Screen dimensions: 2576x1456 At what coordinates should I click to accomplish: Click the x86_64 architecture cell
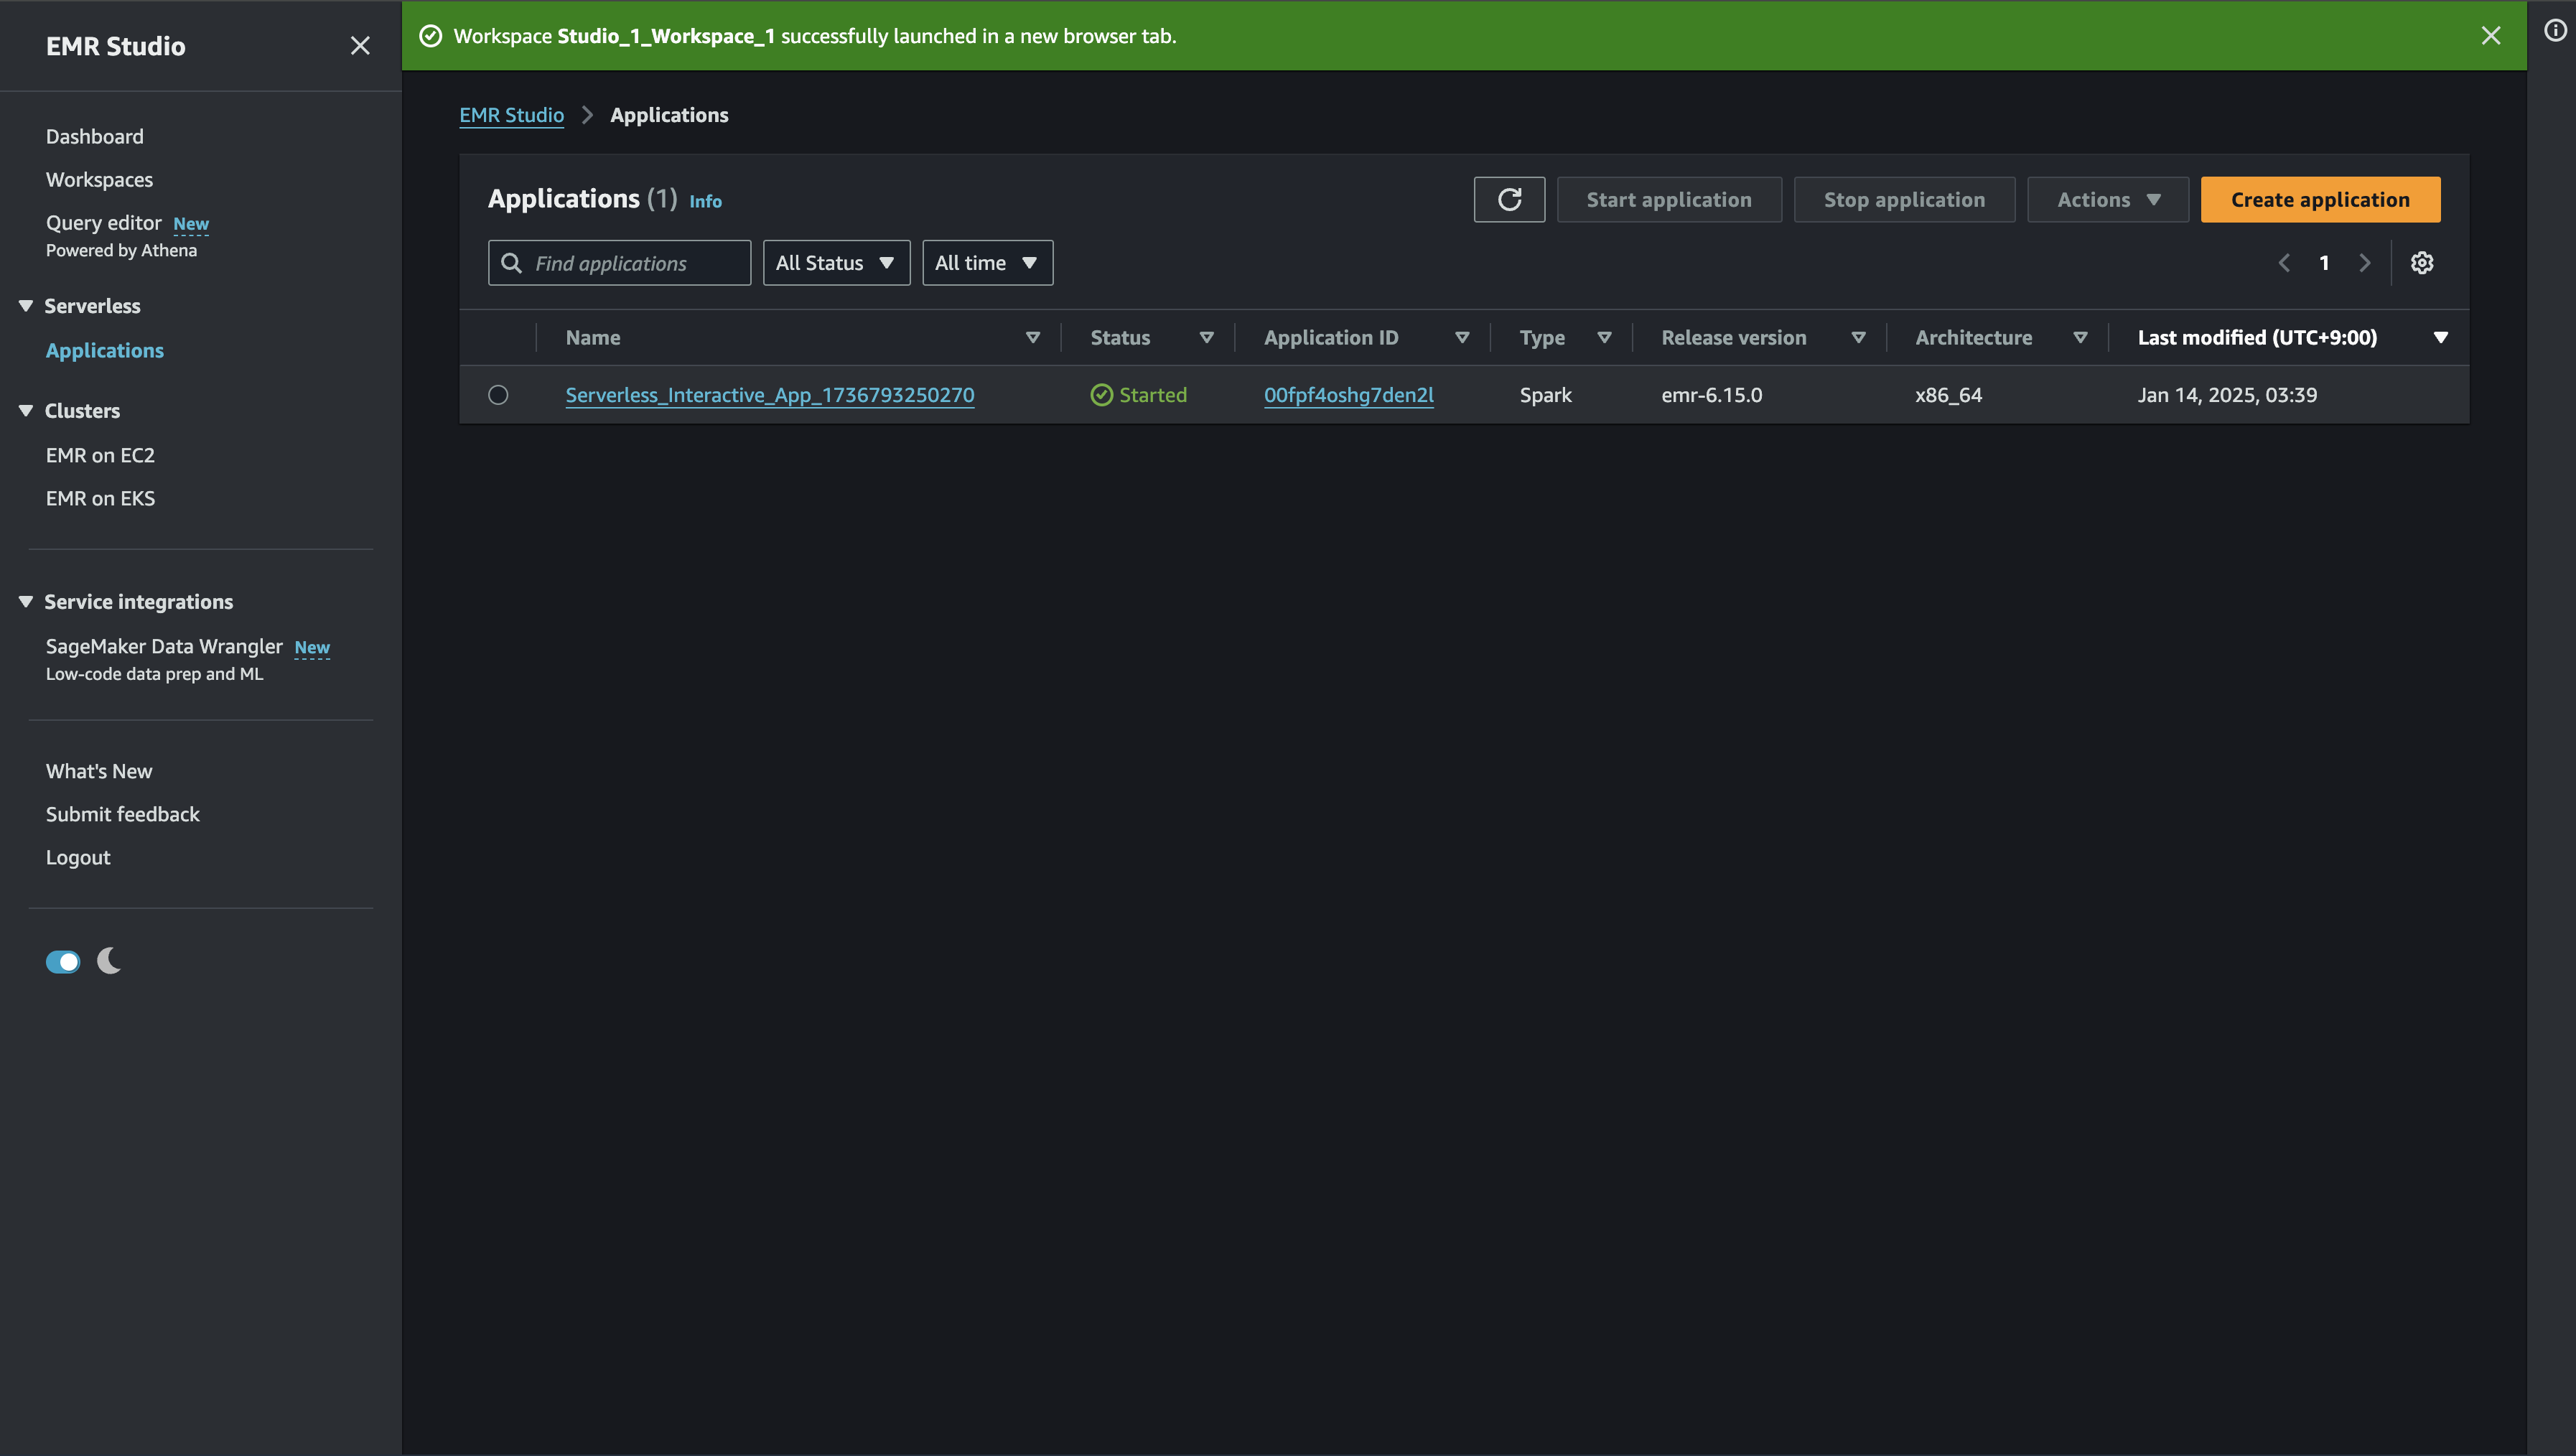tap(1948, 395)
